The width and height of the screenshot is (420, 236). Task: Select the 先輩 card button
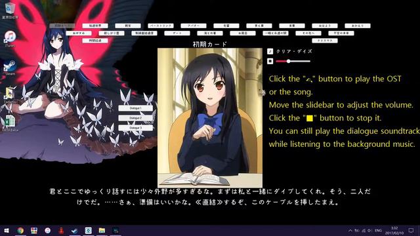pyautogui.click(x=226, y=26)
